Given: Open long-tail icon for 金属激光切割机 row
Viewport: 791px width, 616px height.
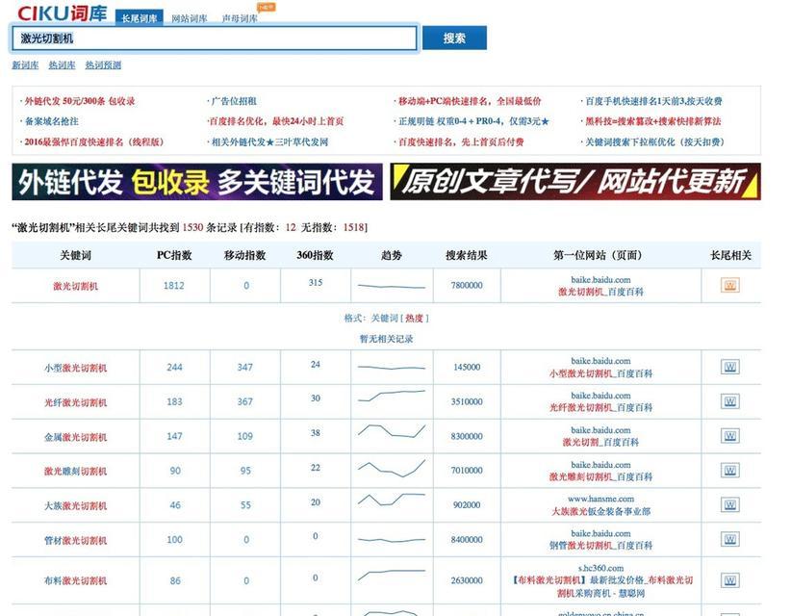Looking at the screenshot, I should tap(730, 436).
